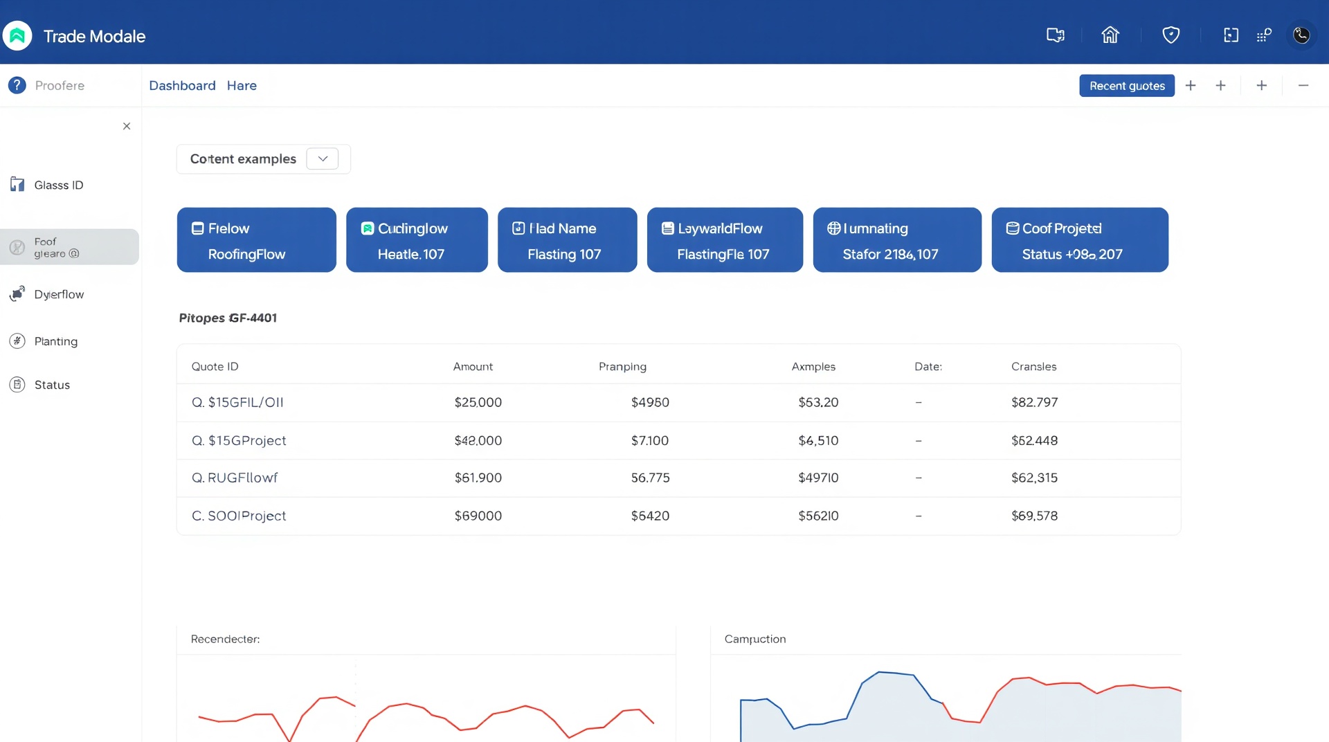Click the Recendecter chart area
1329x742 pixels.
pyautogui.click(x=426, y=699)
